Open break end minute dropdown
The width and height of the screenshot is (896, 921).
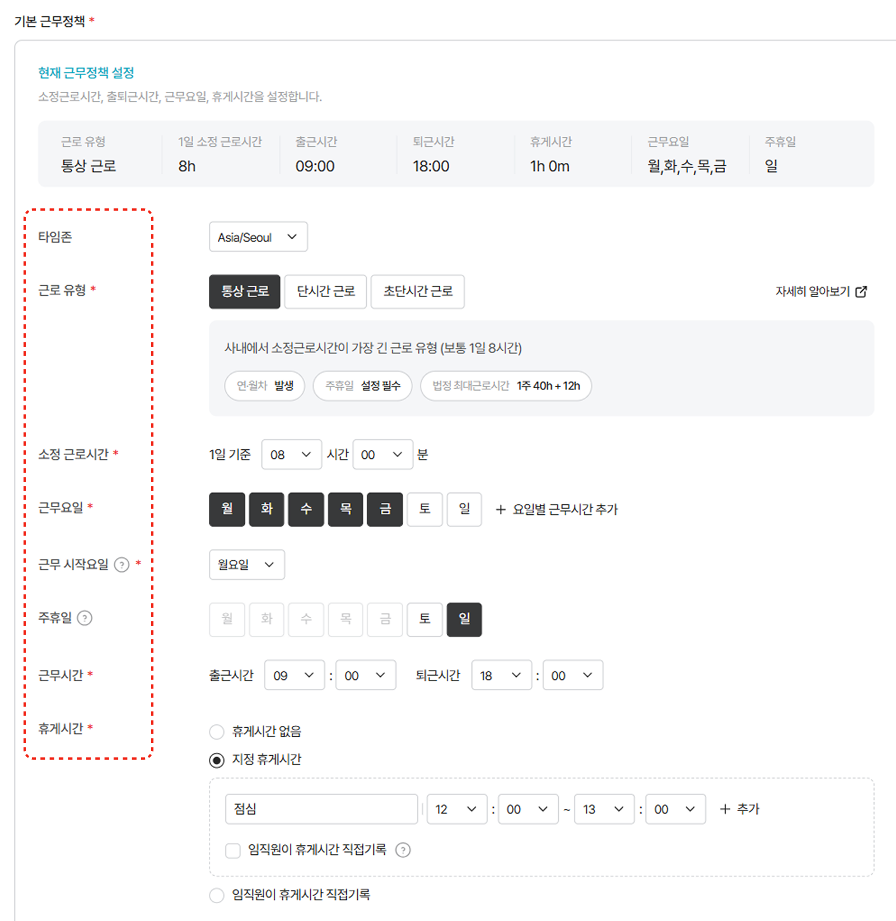[x=675, y=809]
